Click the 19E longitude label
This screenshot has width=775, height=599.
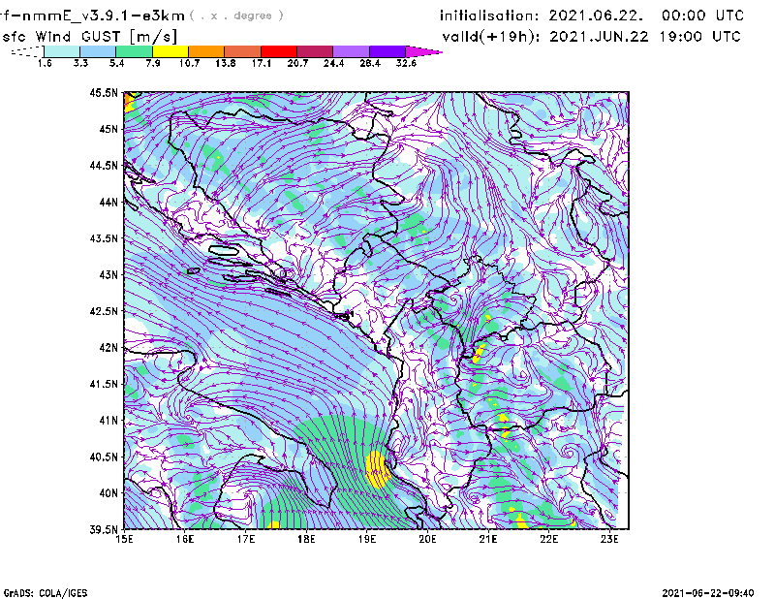367,539
